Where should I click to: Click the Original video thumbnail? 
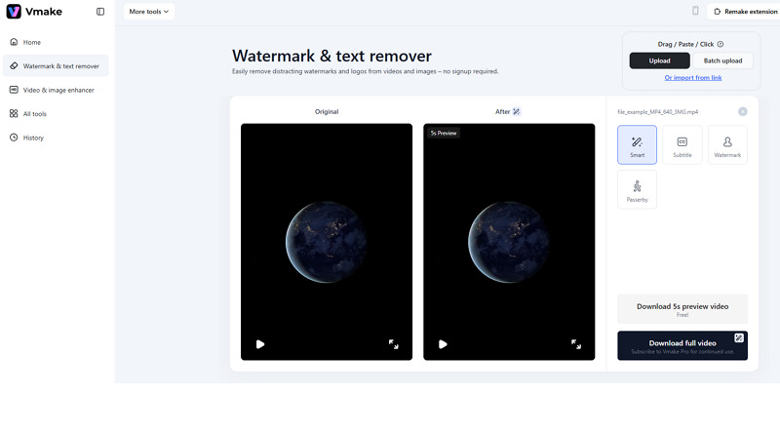tap(327, 242)
